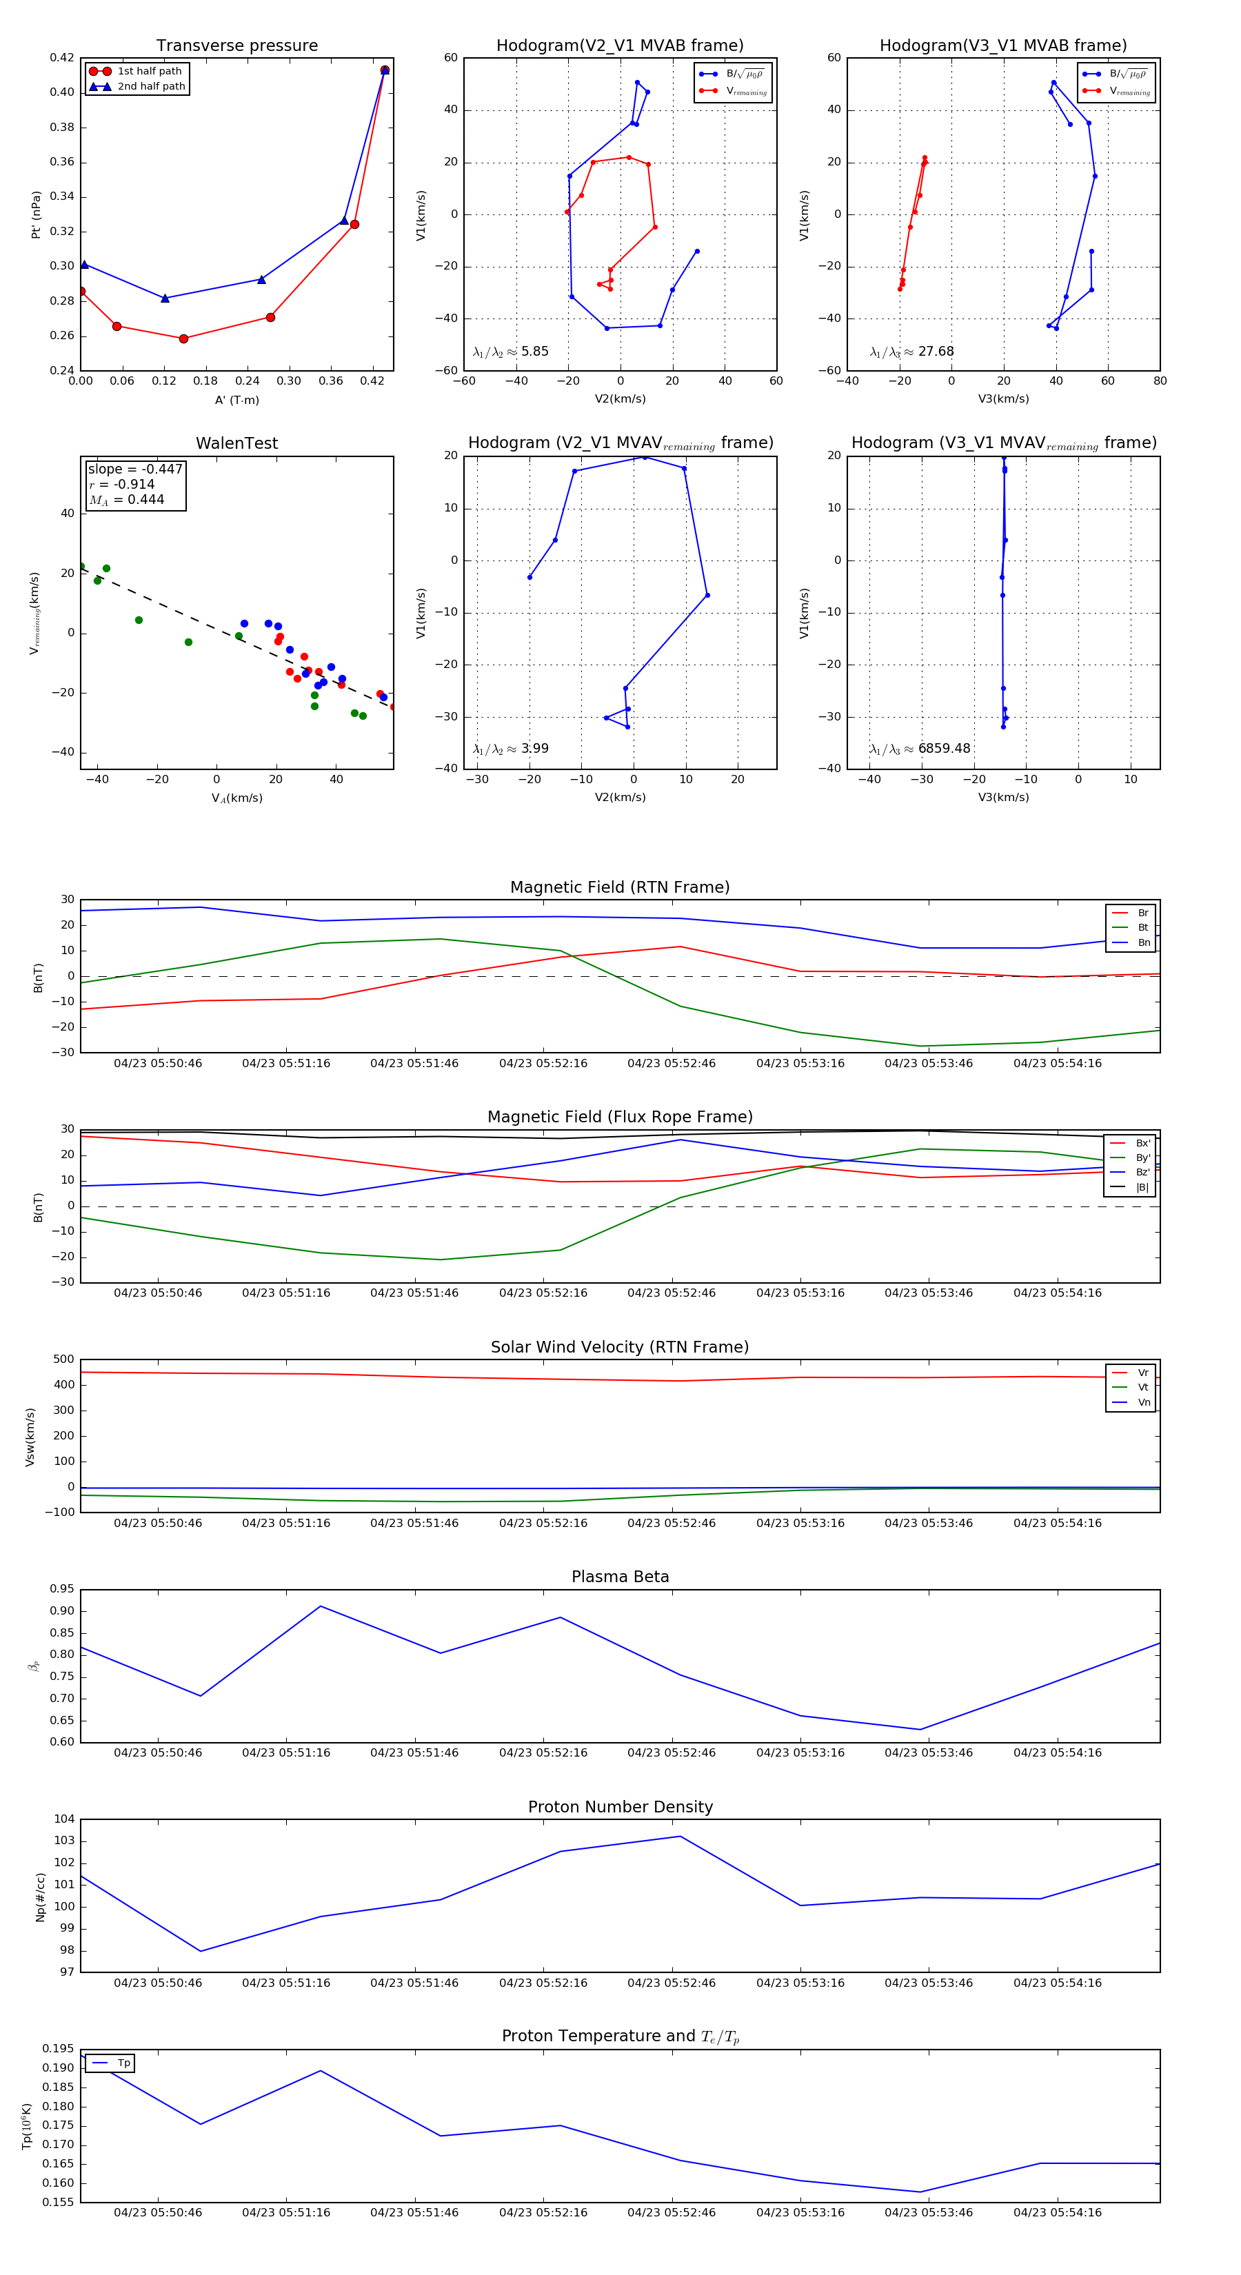Click '04/23 05:50:46' tick under Proton Number Density
The width and height of the screenshot is (1241, 2275).
[x=158, y=1983]
